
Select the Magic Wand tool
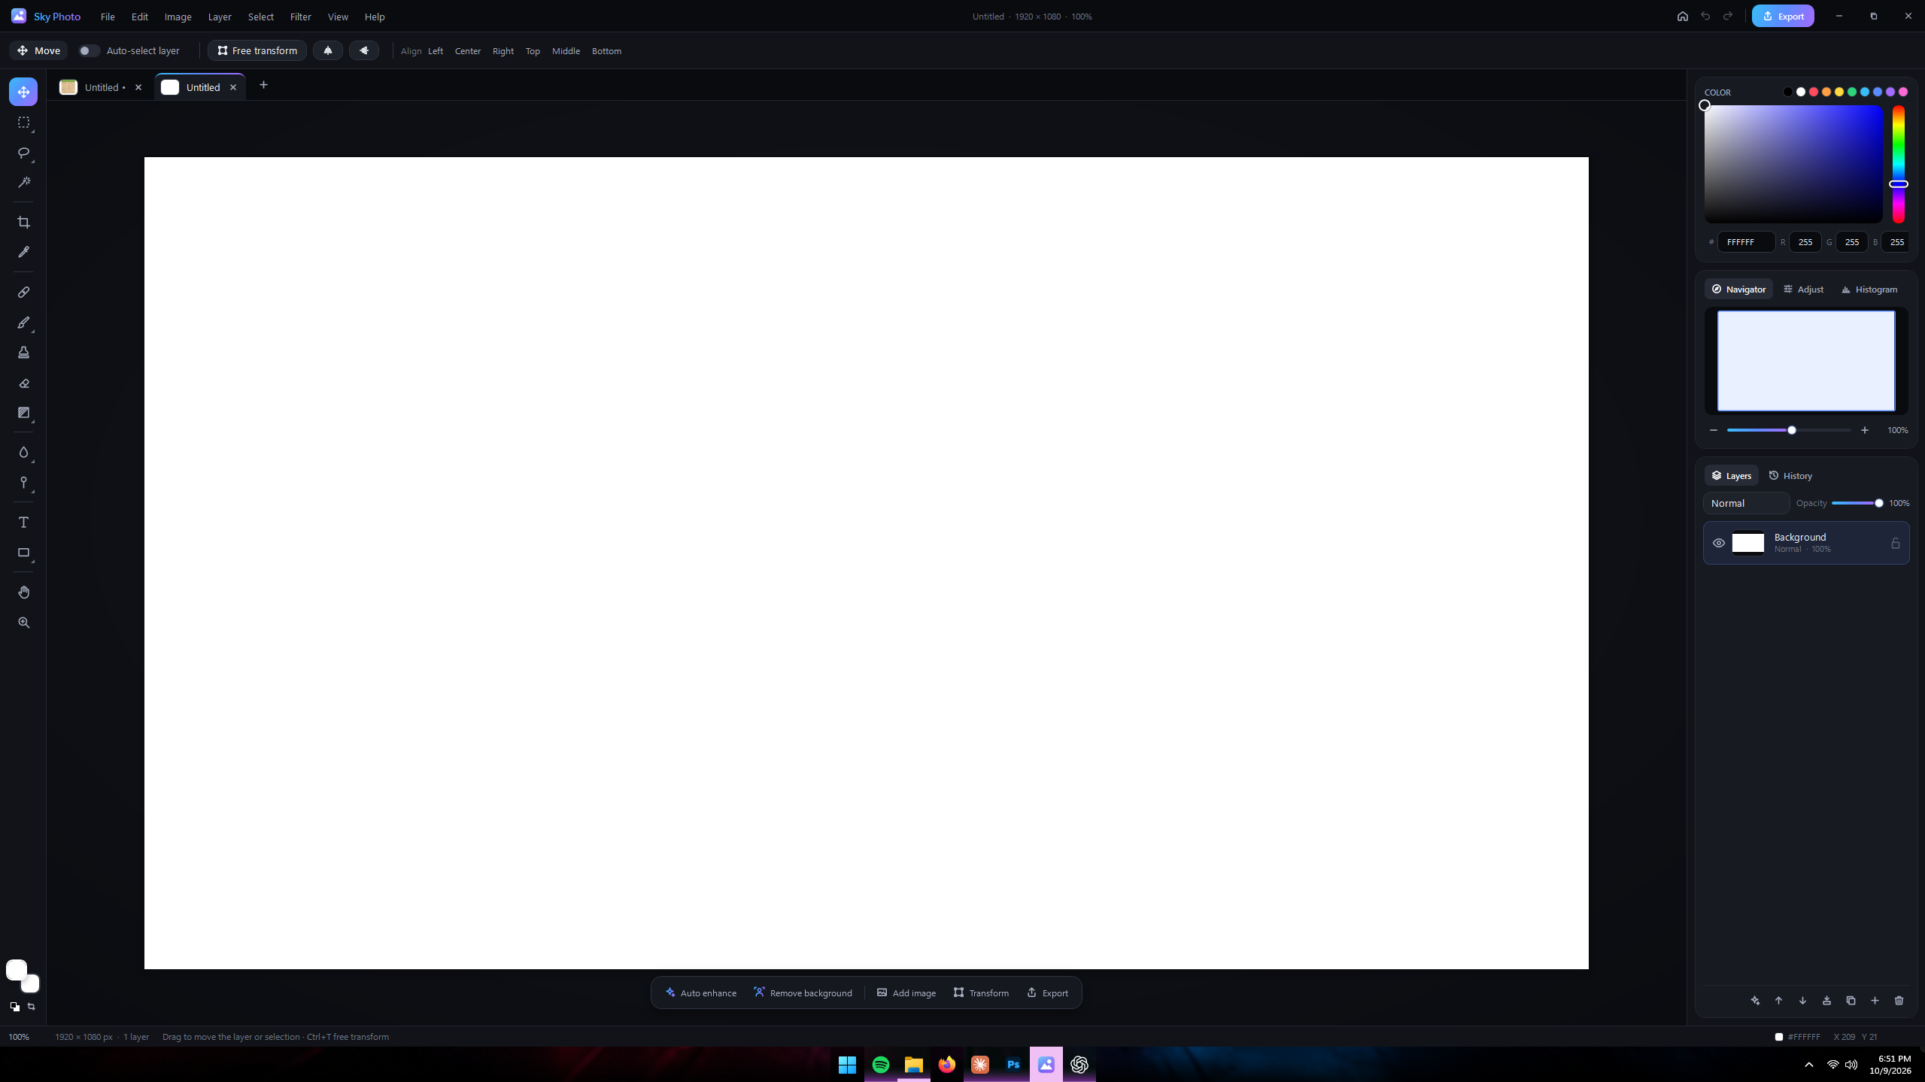click(x=23, y=183)
